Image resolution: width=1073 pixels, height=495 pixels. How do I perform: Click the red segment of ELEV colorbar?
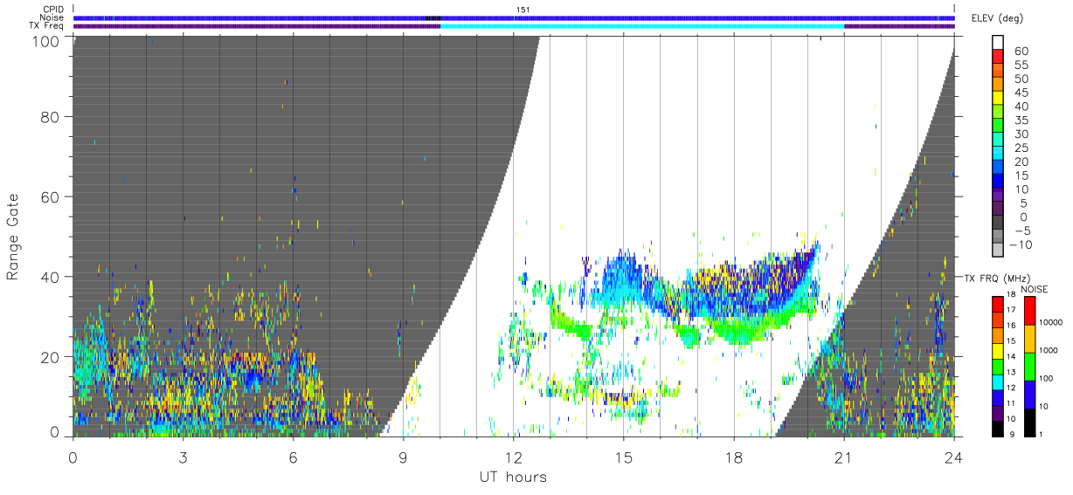coord(998,58)
